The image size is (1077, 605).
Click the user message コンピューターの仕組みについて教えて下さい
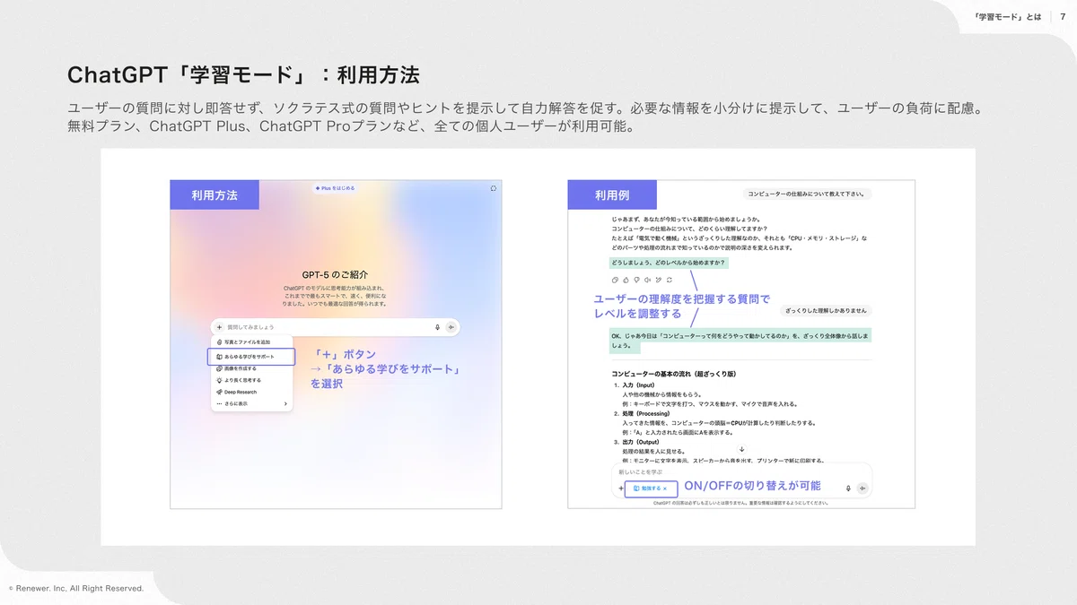[x=808, y=194]
